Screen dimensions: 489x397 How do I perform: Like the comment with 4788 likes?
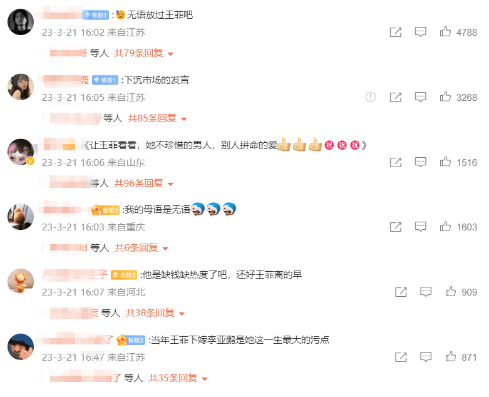(445, 31)
